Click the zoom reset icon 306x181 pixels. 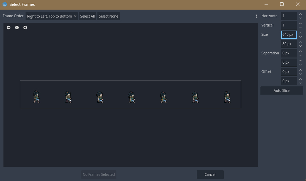click(x=17, y=28)
